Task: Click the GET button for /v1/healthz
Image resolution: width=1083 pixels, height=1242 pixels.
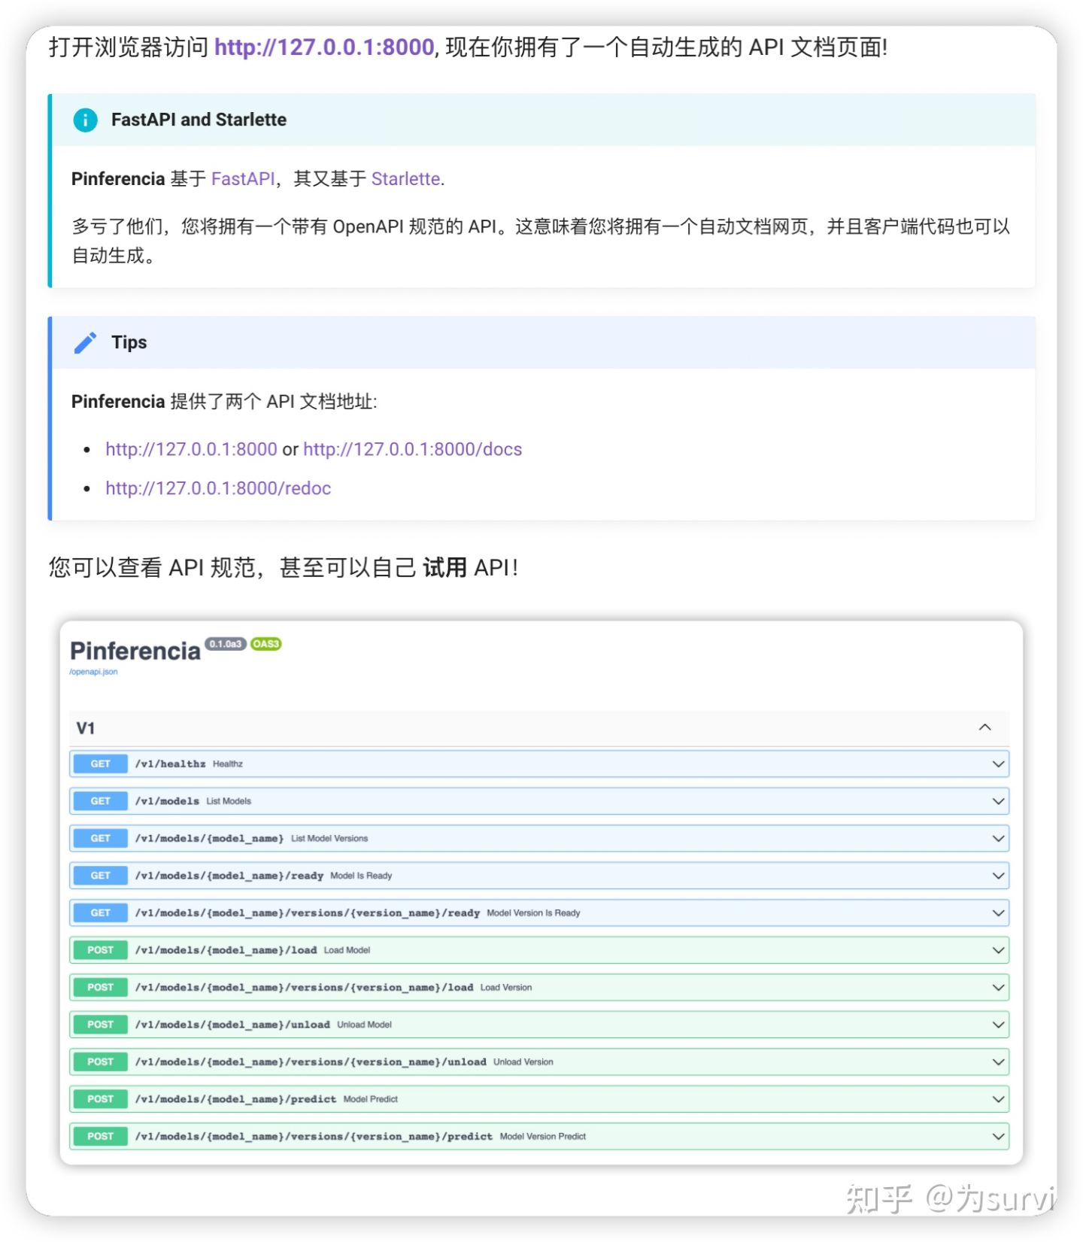Action: pyautogui.click(x=100, y=764)
